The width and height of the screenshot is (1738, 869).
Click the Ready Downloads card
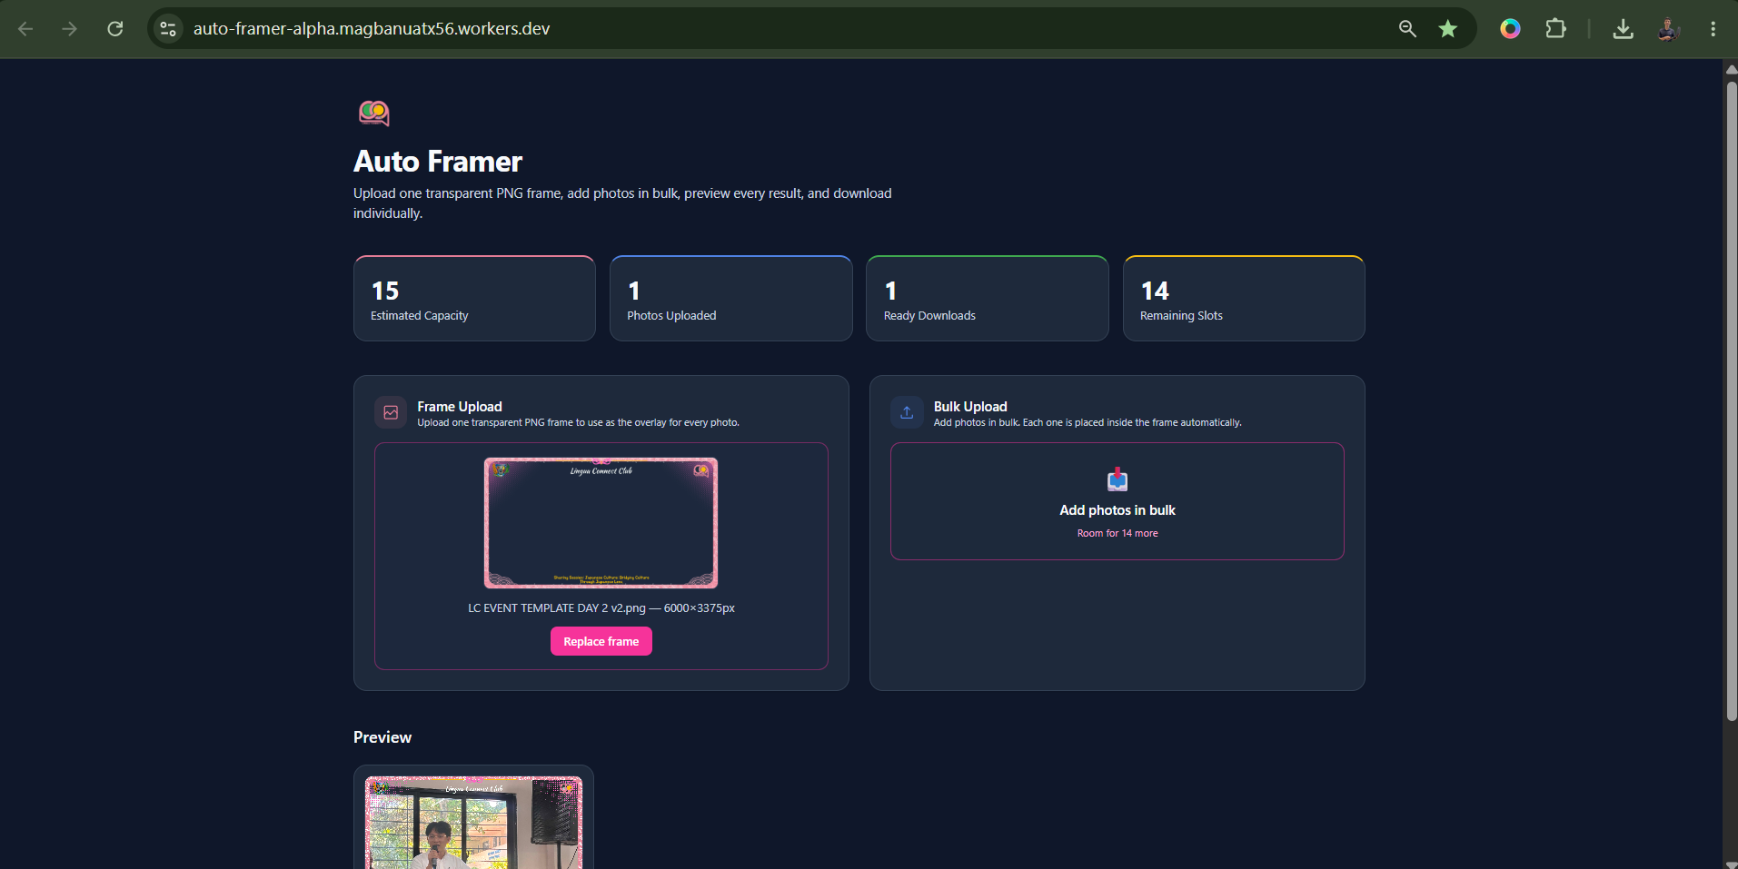[988, 299]
